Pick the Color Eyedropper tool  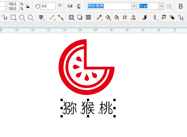(x=99, y=17)
